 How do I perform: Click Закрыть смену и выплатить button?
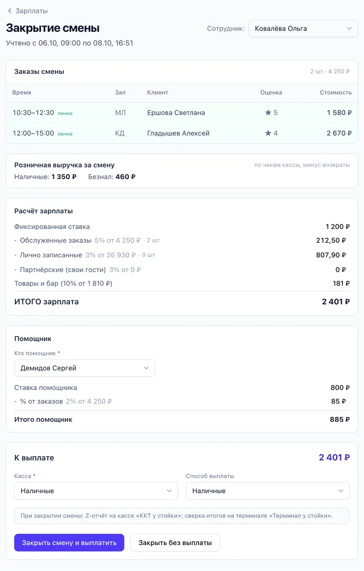click(69, 543)
